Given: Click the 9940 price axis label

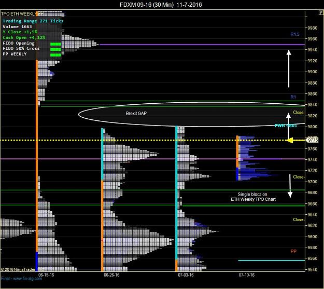Looking at the screenshot, I should 313,50.
